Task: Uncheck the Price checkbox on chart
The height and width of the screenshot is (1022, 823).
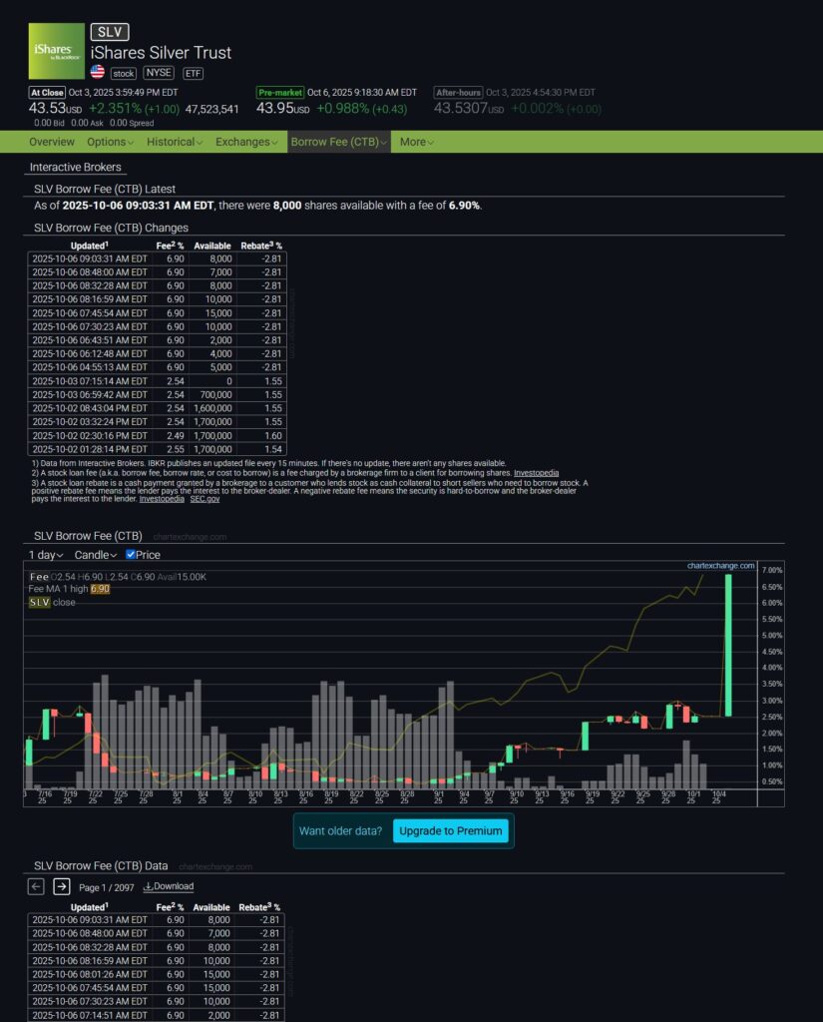Action: pos(131,555)
